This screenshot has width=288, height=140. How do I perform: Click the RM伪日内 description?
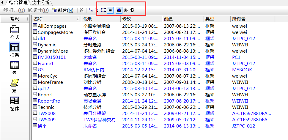click(94, 70)
